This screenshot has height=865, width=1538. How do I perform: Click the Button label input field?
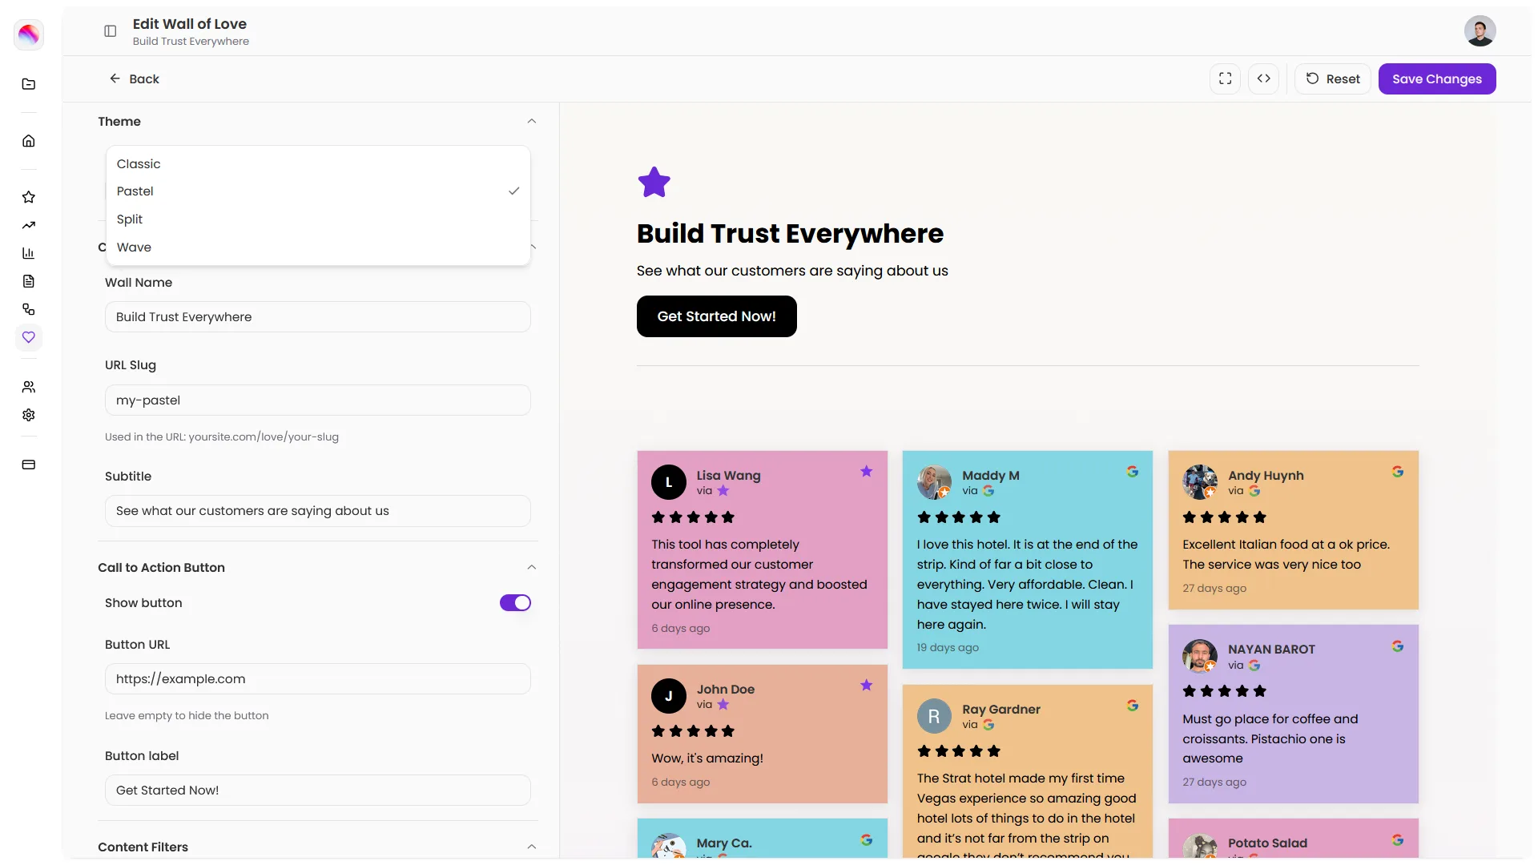318,791
